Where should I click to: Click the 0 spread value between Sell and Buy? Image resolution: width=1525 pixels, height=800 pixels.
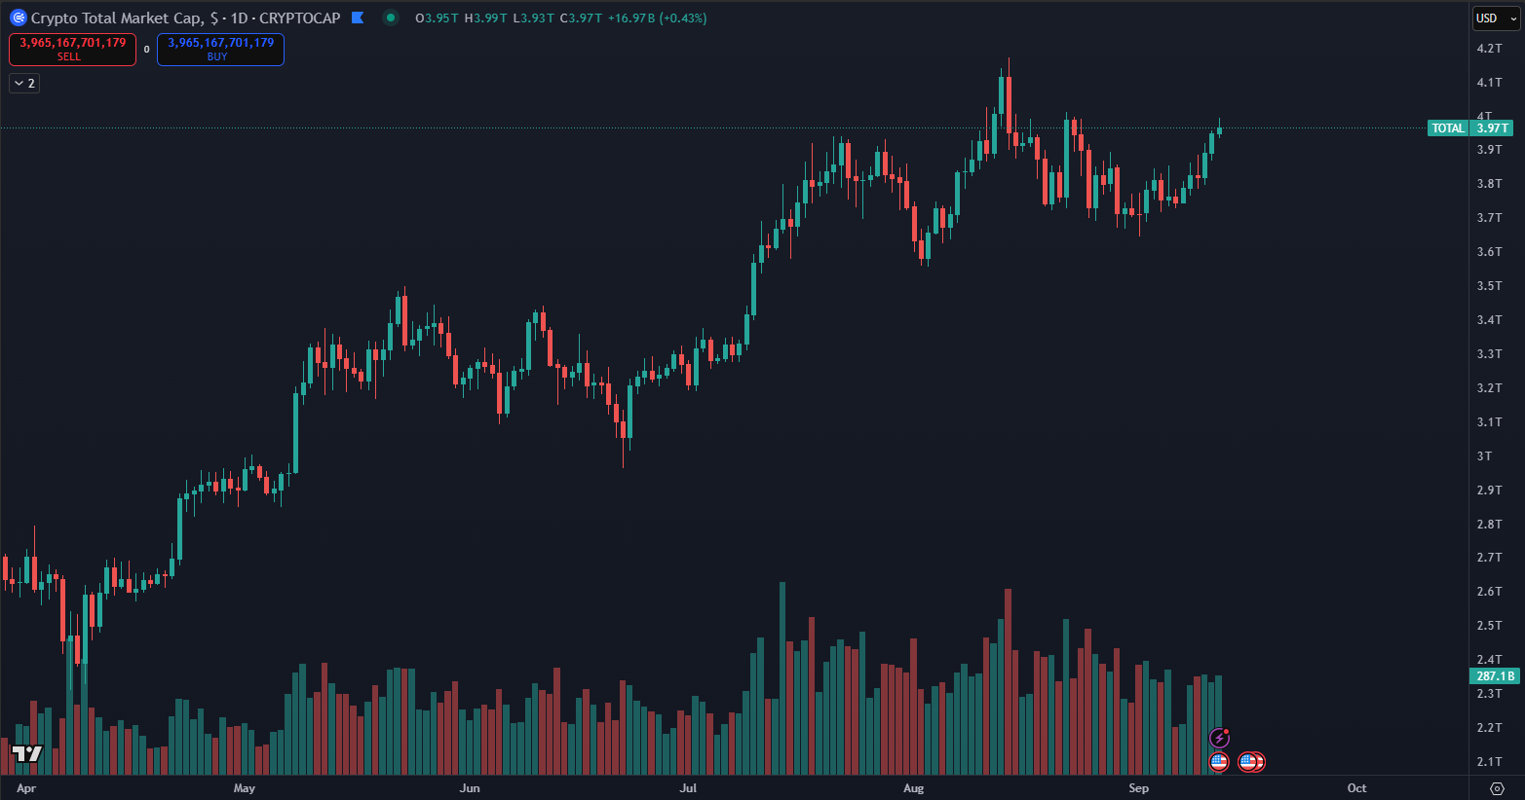point(147,50)
